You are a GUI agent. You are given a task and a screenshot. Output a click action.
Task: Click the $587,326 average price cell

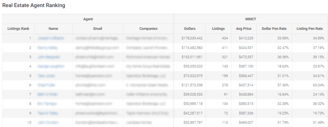(x=246, y=113)
